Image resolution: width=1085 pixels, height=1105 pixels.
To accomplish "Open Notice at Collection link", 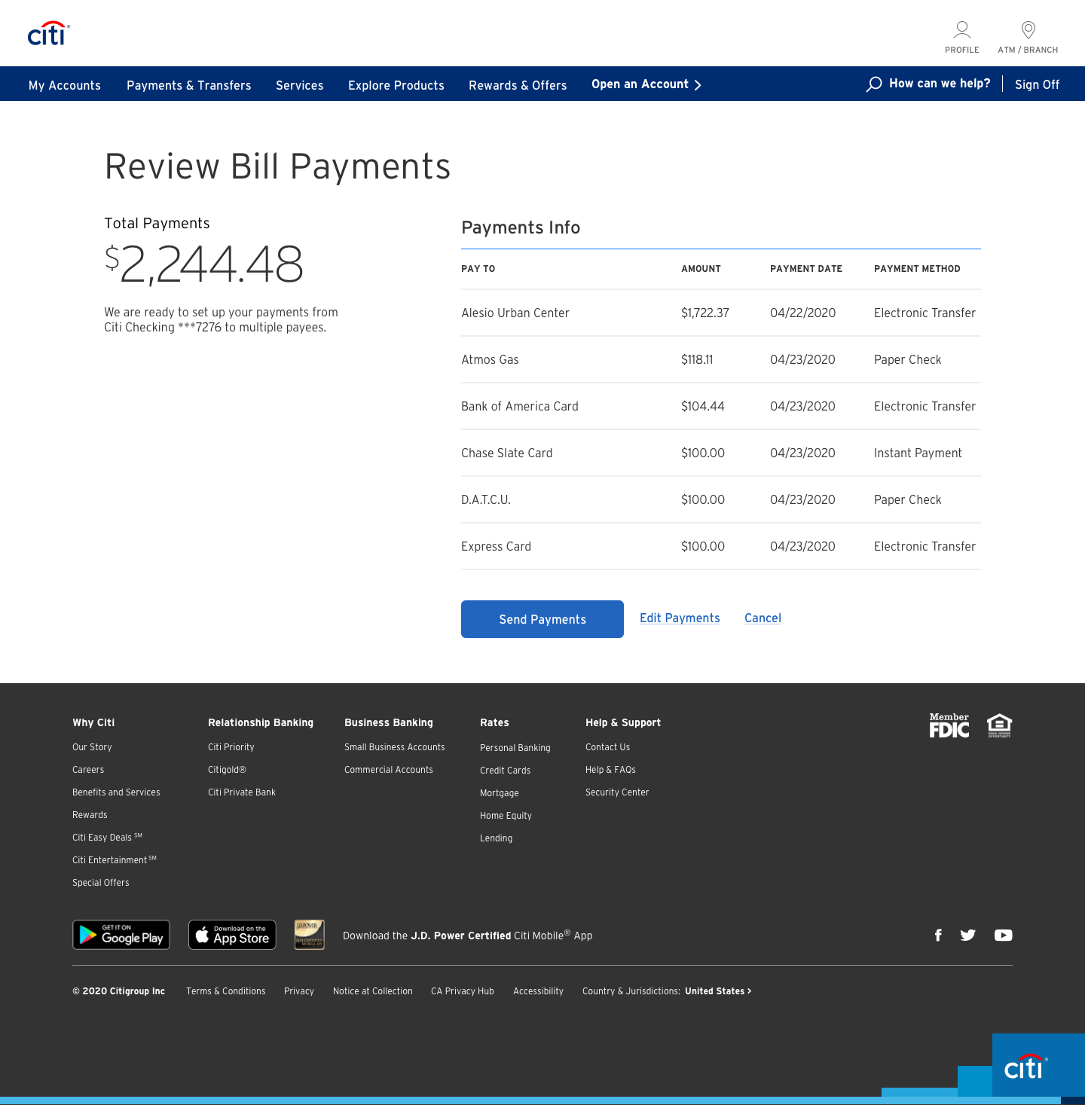I will click(x=373, y=991).
